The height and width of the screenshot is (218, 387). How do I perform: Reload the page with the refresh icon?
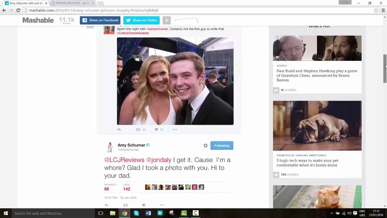[x=18, y=10]
